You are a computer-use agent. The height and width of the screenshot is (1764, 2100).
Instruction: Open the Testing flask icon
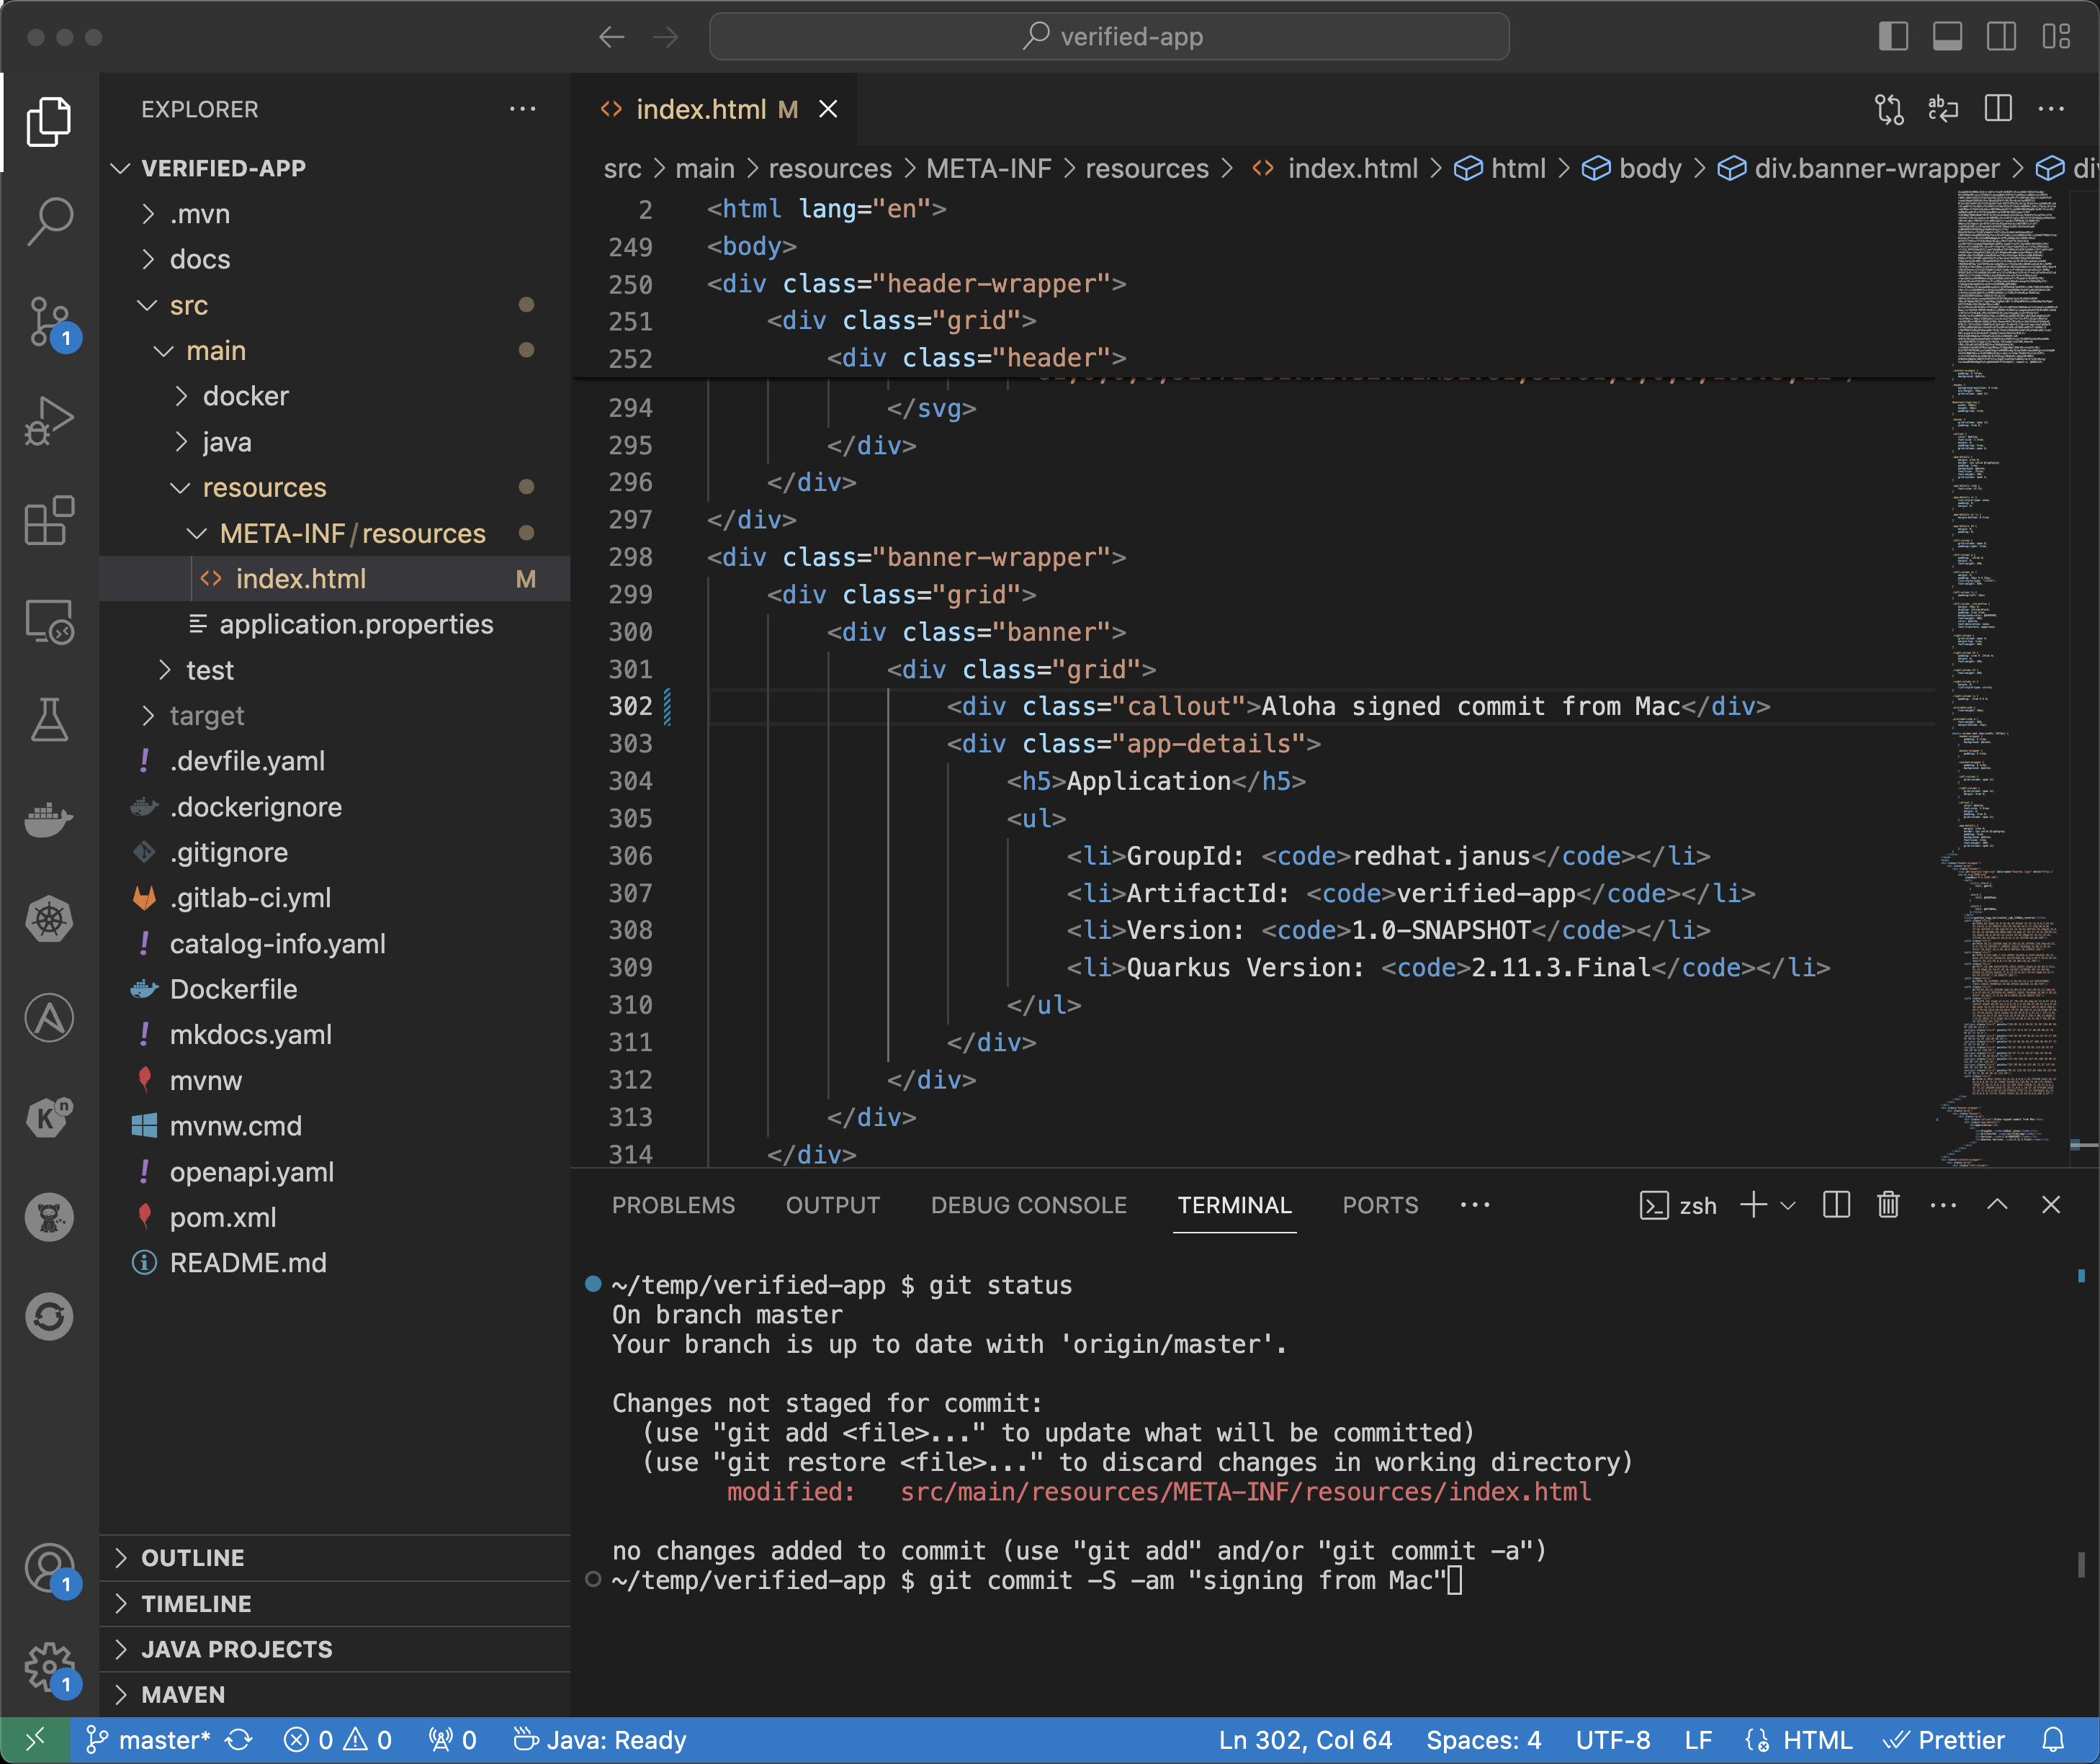pyautogui.click(x=49, y=719)
